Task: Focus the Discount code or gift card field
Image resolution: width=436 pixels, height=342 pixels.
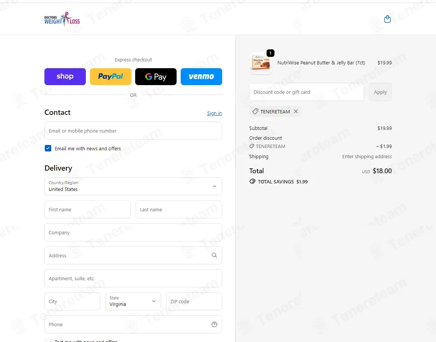Action: pyautogui.click(x=306, y=92)
